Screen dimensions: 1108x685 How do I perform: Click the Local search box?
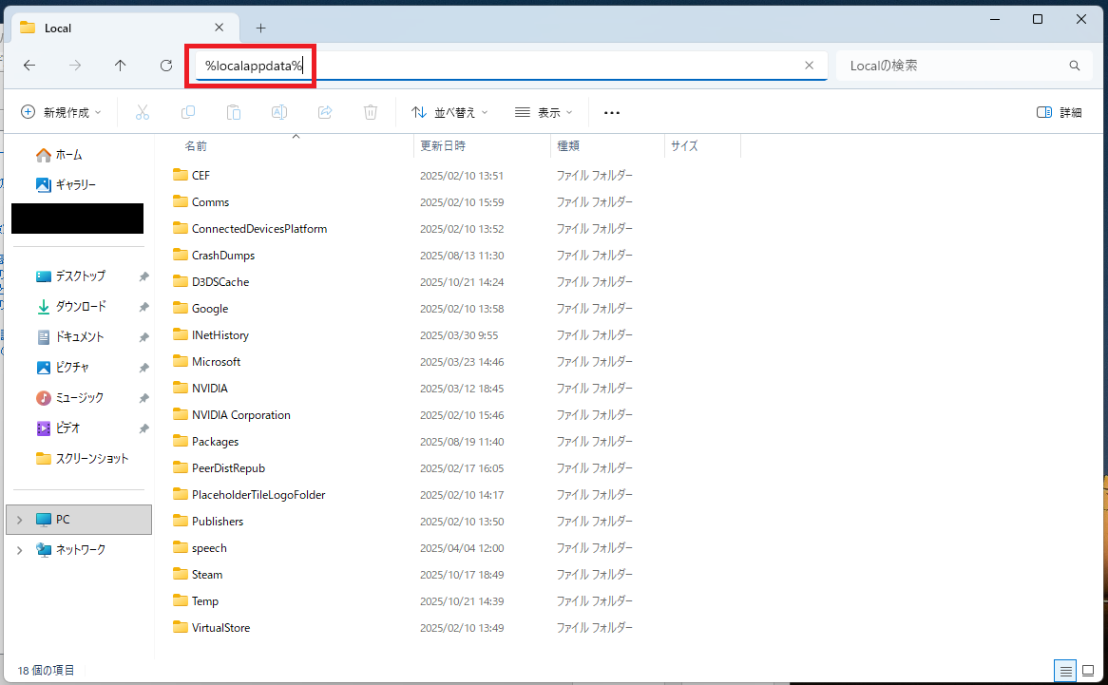[x=950, y=66]
